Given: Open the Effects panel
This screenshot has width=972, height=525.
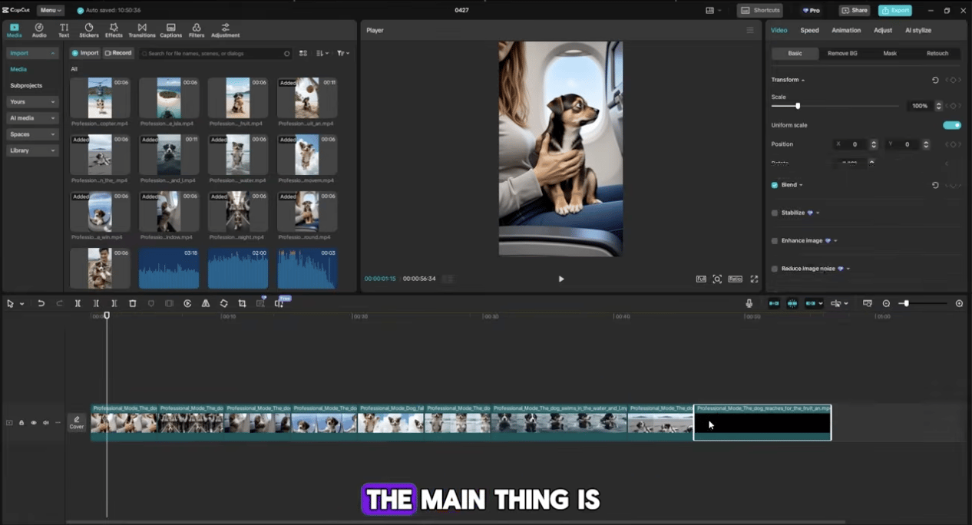Looking at the screenshot, I should tap(114, 30).
